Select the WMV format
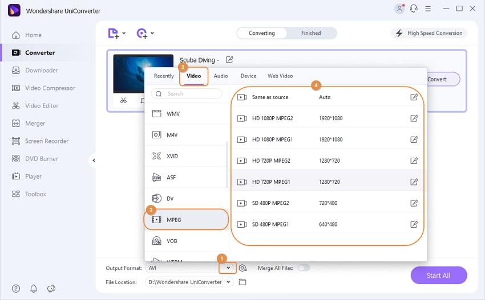 pyautogui.click(x=186, y=114)
